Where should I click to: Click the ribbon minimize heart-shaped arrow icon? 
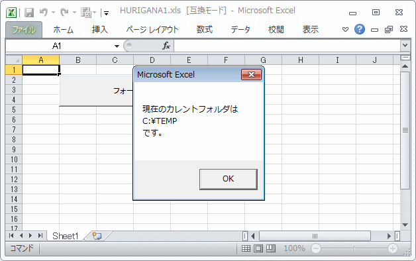pos(345,29)
